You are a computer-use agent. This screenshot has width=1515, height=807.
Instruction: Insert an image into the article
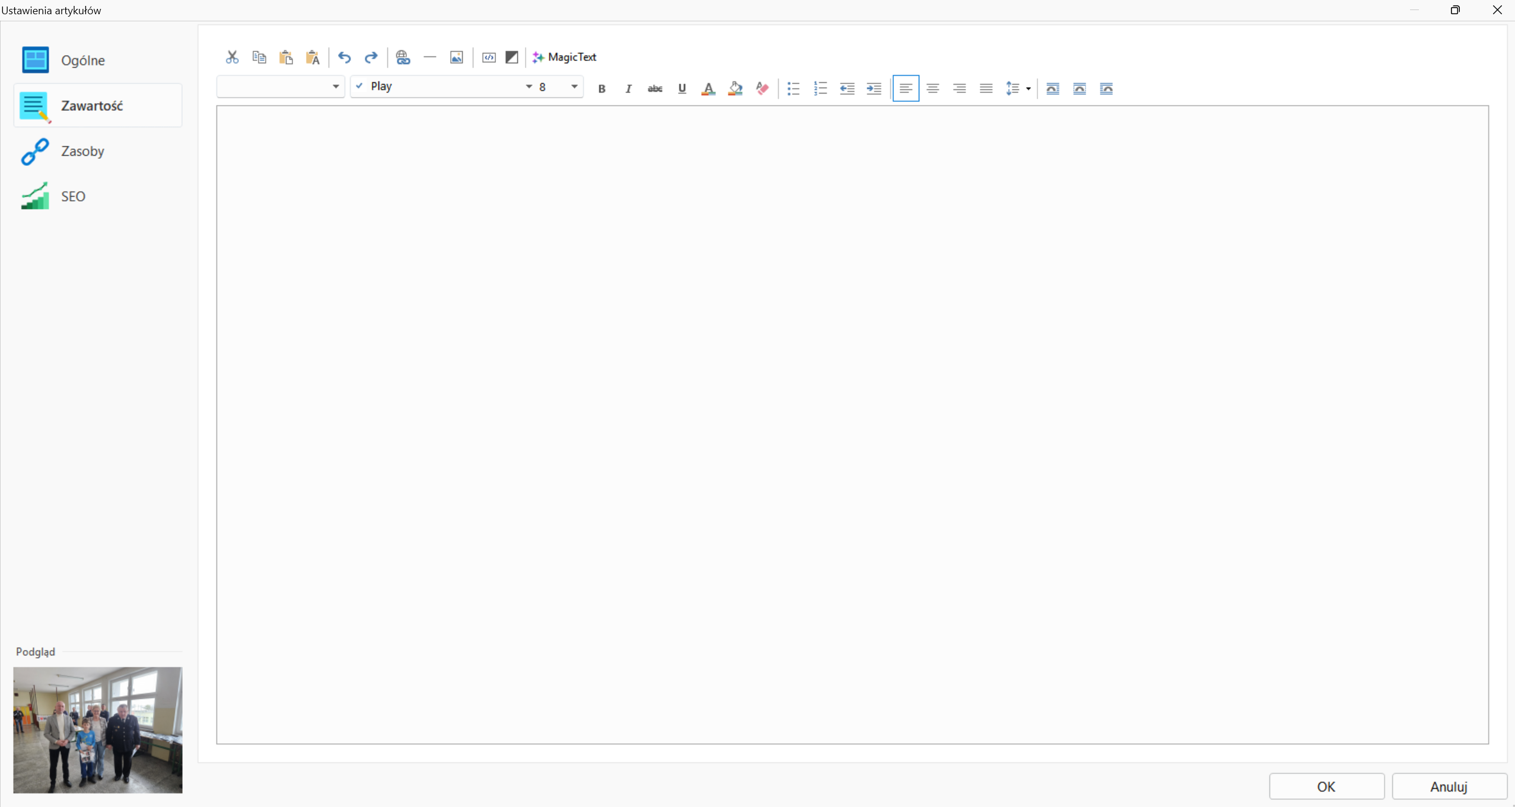(x=456, y=57)
